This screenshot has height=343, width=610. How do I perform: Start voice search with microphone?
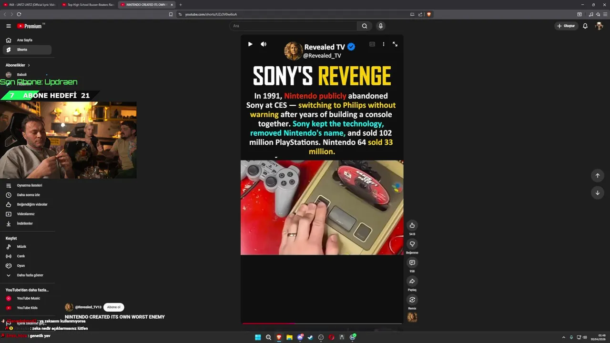pos(381,26)
